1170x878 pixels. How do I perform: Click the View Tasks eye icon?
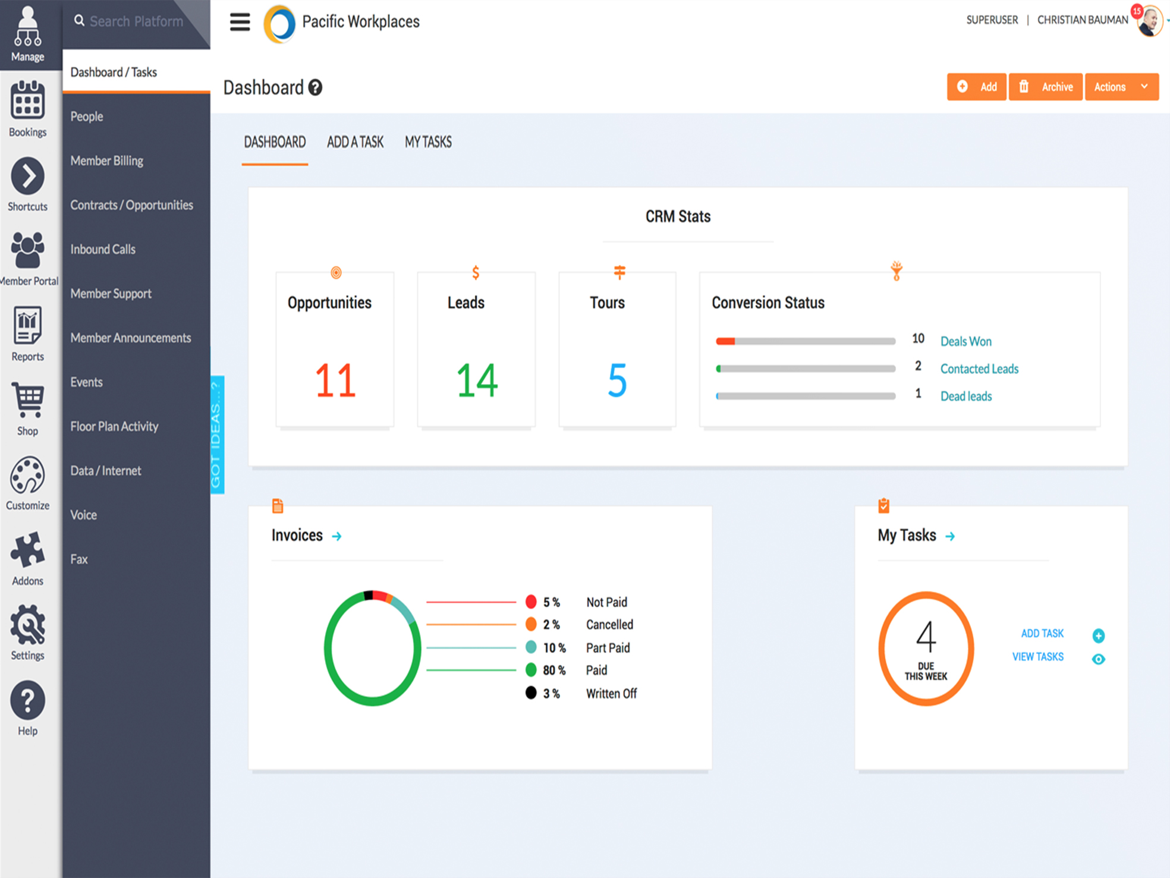[1098, 659]
